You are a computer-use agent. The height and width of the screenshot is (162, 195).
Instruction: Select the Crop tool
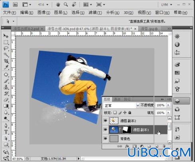tap(6, 61)
